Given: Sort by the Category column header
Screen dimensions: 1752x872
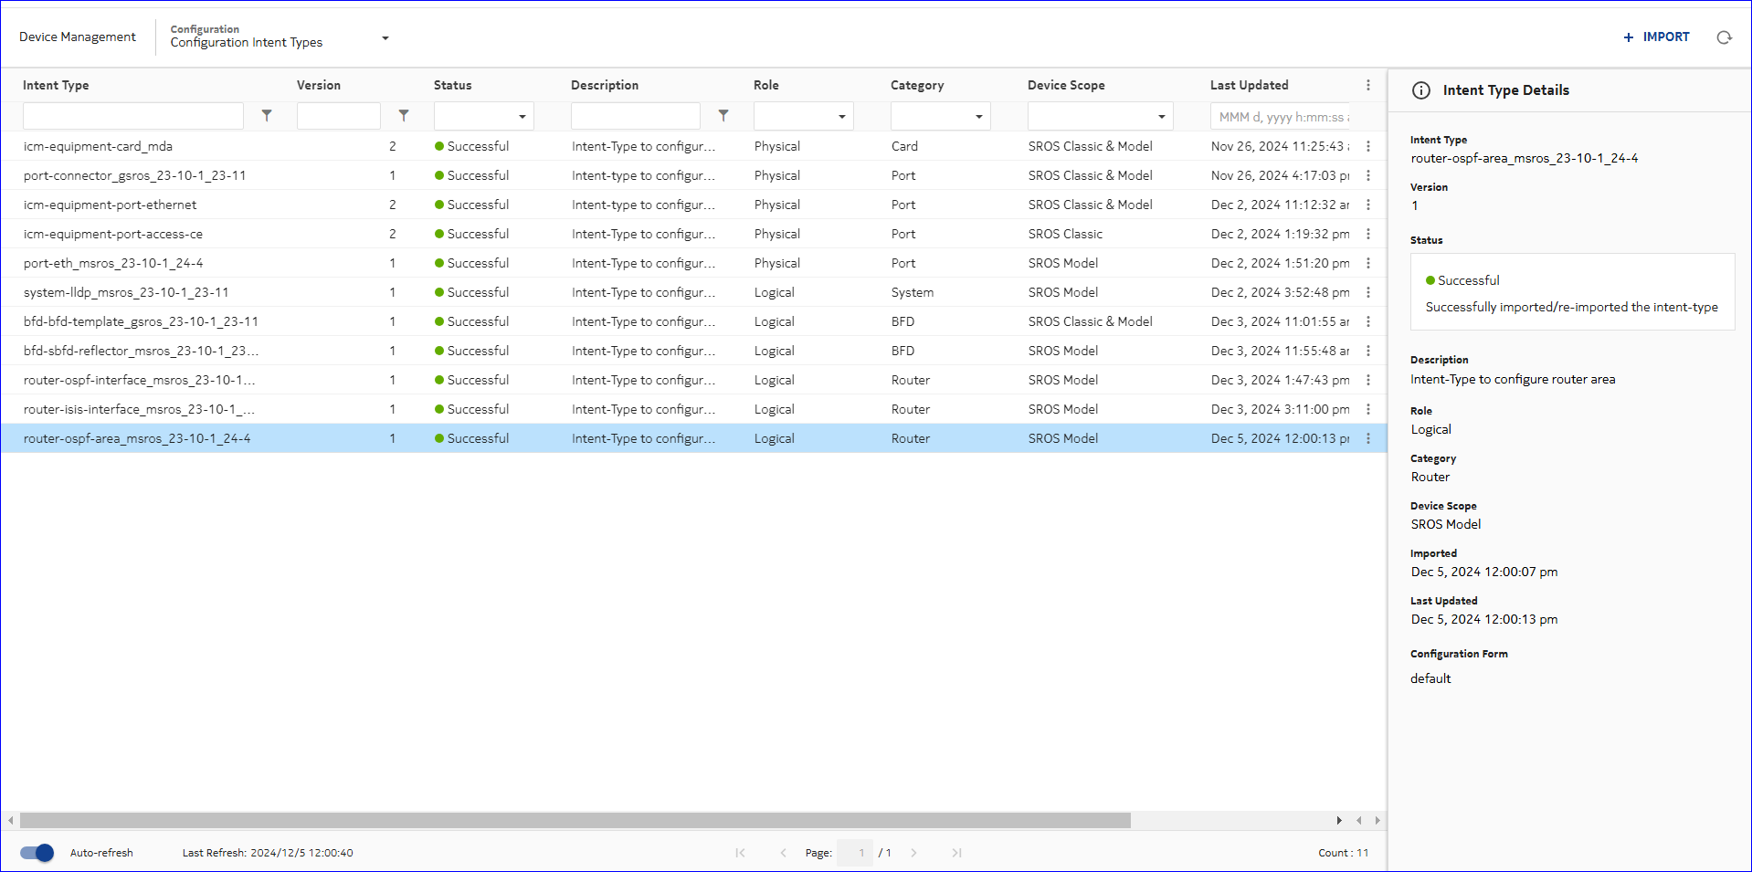Looking at the screenshot, I should coord(917,85).
